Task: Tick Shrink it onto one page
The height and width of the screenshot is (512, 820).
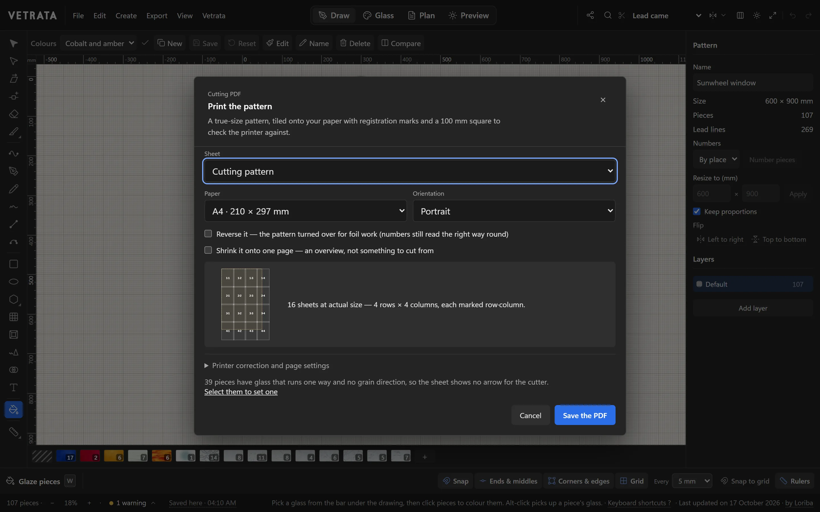Action: point(208,250)
